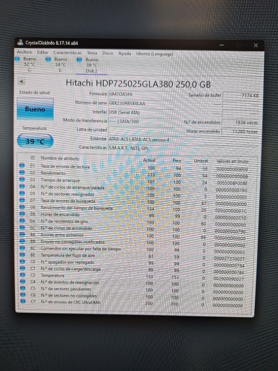Click status icon for ciclos de carga/descarga
Image resolution: width=278 pixels, height=371 pixels.
tap(23, 268)
